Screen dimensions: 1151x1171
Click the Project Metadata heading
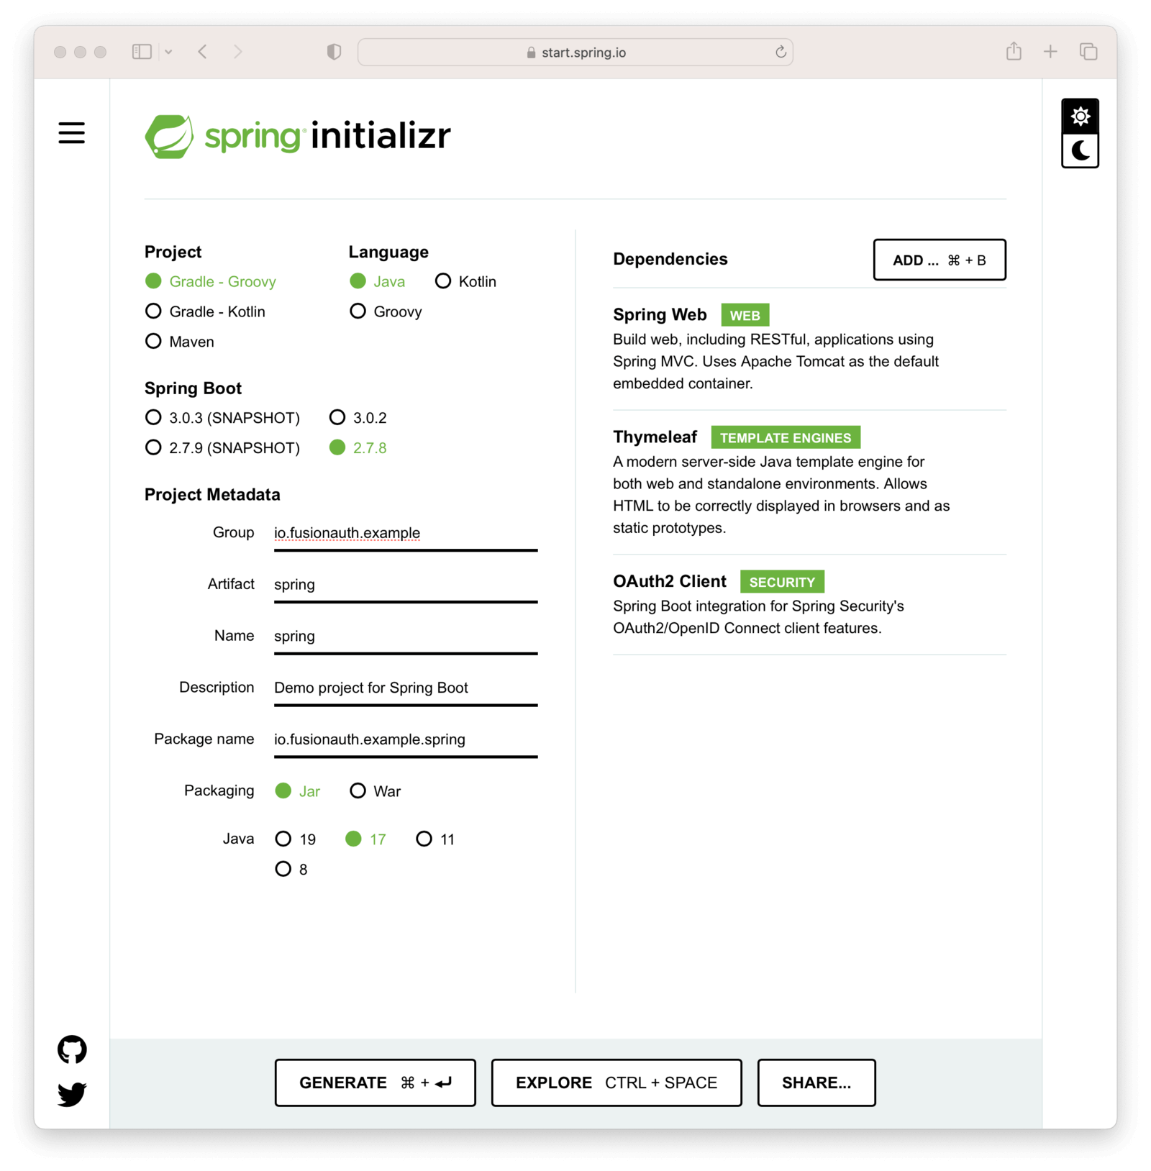pyautogui.click(x=212, y=495)
